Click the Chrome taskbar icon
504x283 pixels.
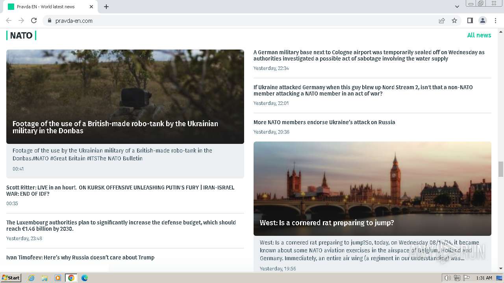click(71, 278)
